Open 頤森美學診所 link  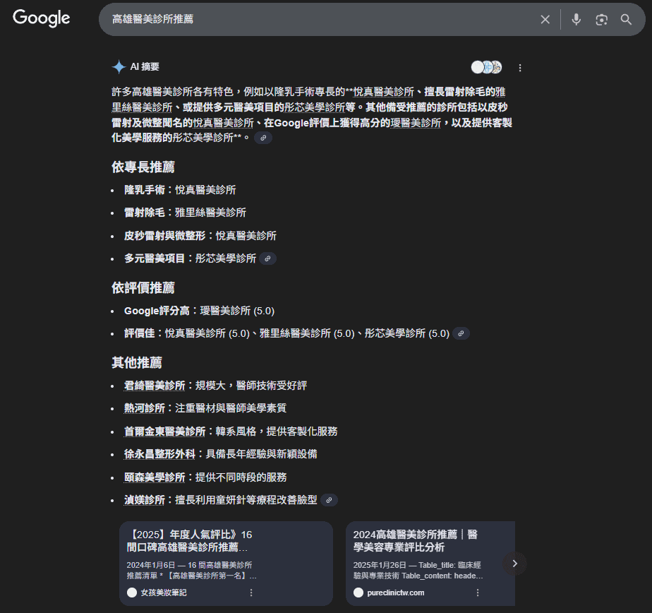coord(155,477)
